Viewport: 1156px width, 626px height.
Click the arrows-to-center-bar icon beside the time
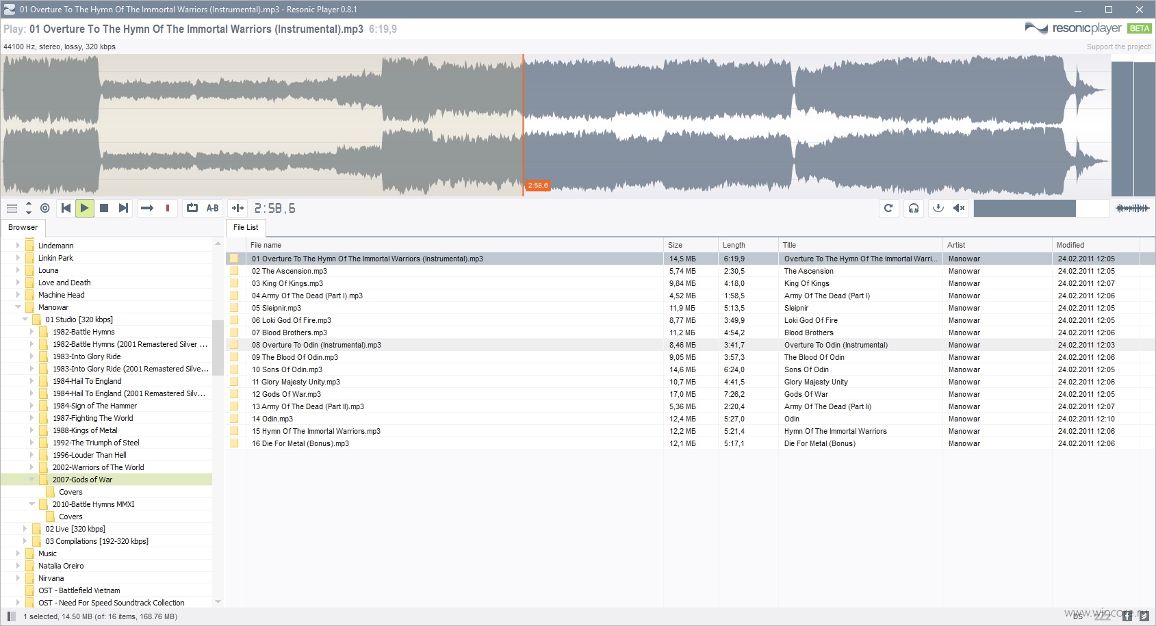click(238, 208)
